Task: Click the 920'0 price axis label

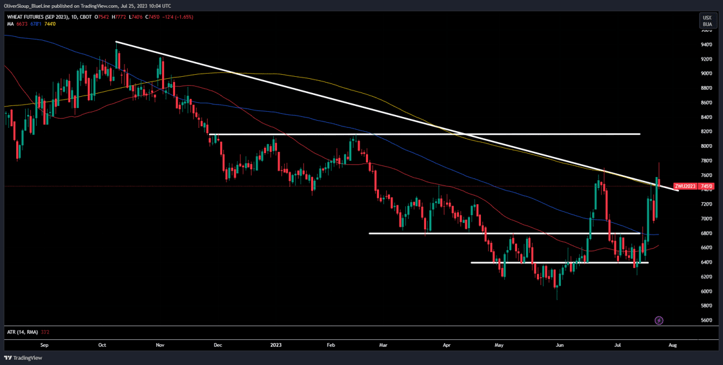Action: 707,59
